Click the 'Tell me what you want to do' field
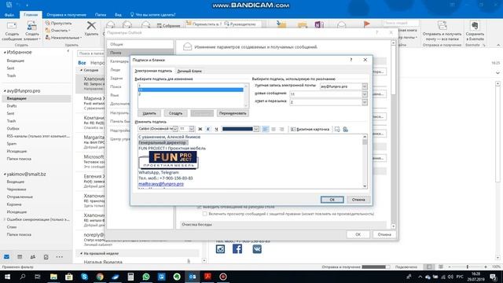The width and height of the screenshot is (503, 283). [x=153, y=15]
